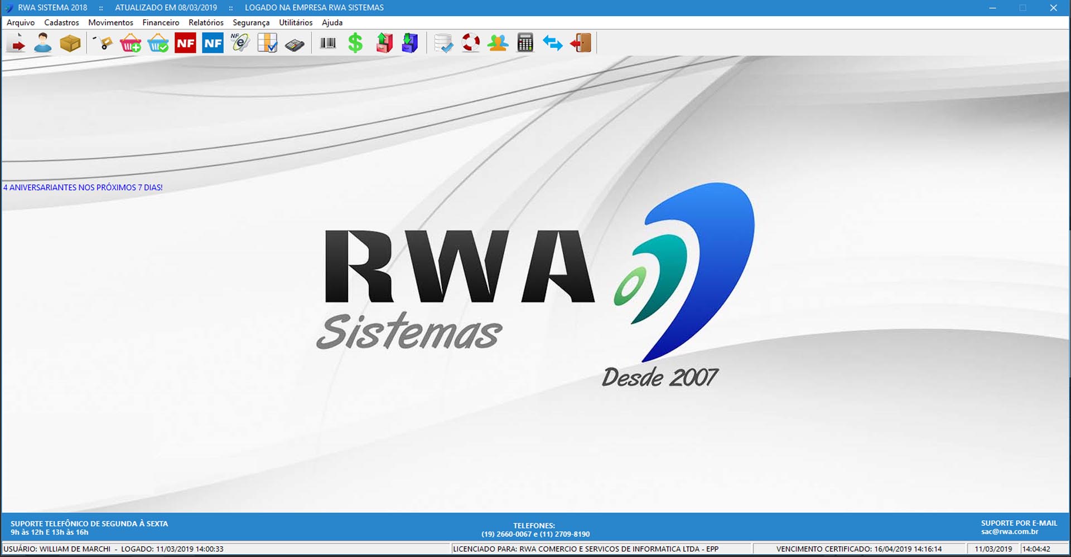Open the Arquivo menu
1071x557 pixels.
pyautogui.click(x=21, y=23)
